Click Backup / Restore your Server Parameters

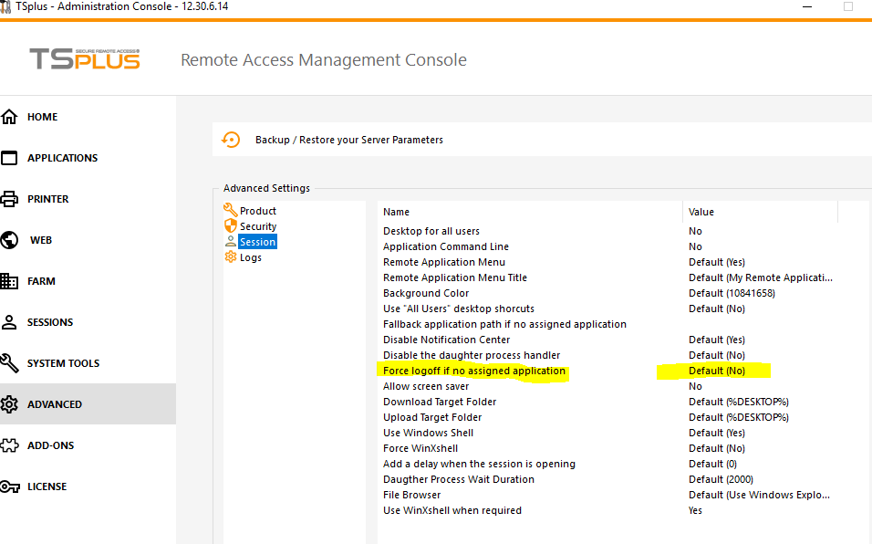[348, 140]
